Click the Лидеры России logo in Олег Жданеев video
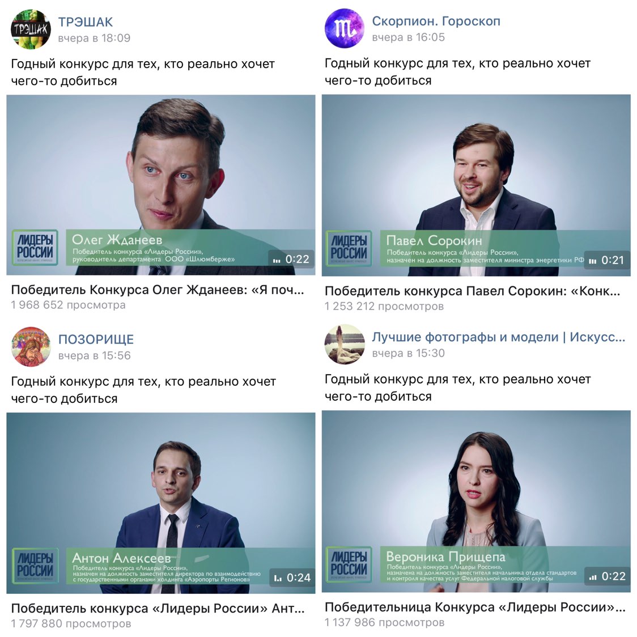Screen dimensions: 637x637 click(35, 248)
